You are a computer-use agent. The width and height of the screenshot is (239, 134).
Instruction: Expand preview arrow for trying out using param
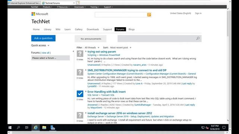(86, 51)
